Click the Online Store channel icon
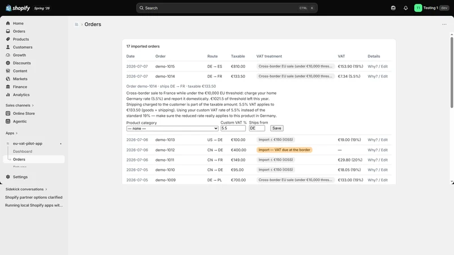Image resolution: width=454 pixels, height=255 pixels. point(8,113)
